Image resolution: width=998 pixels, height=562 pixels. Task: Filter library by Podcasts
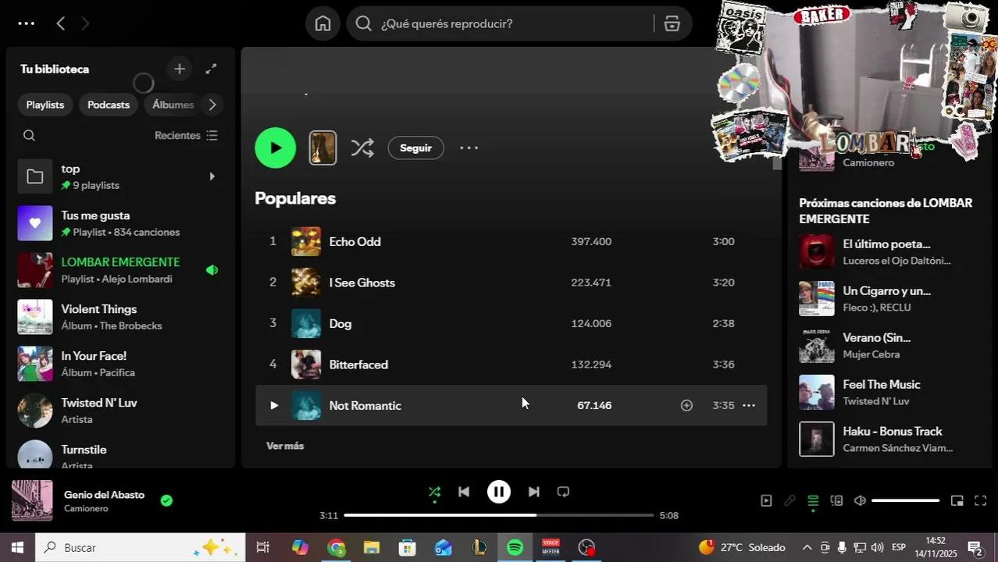(x=109, y=105)
